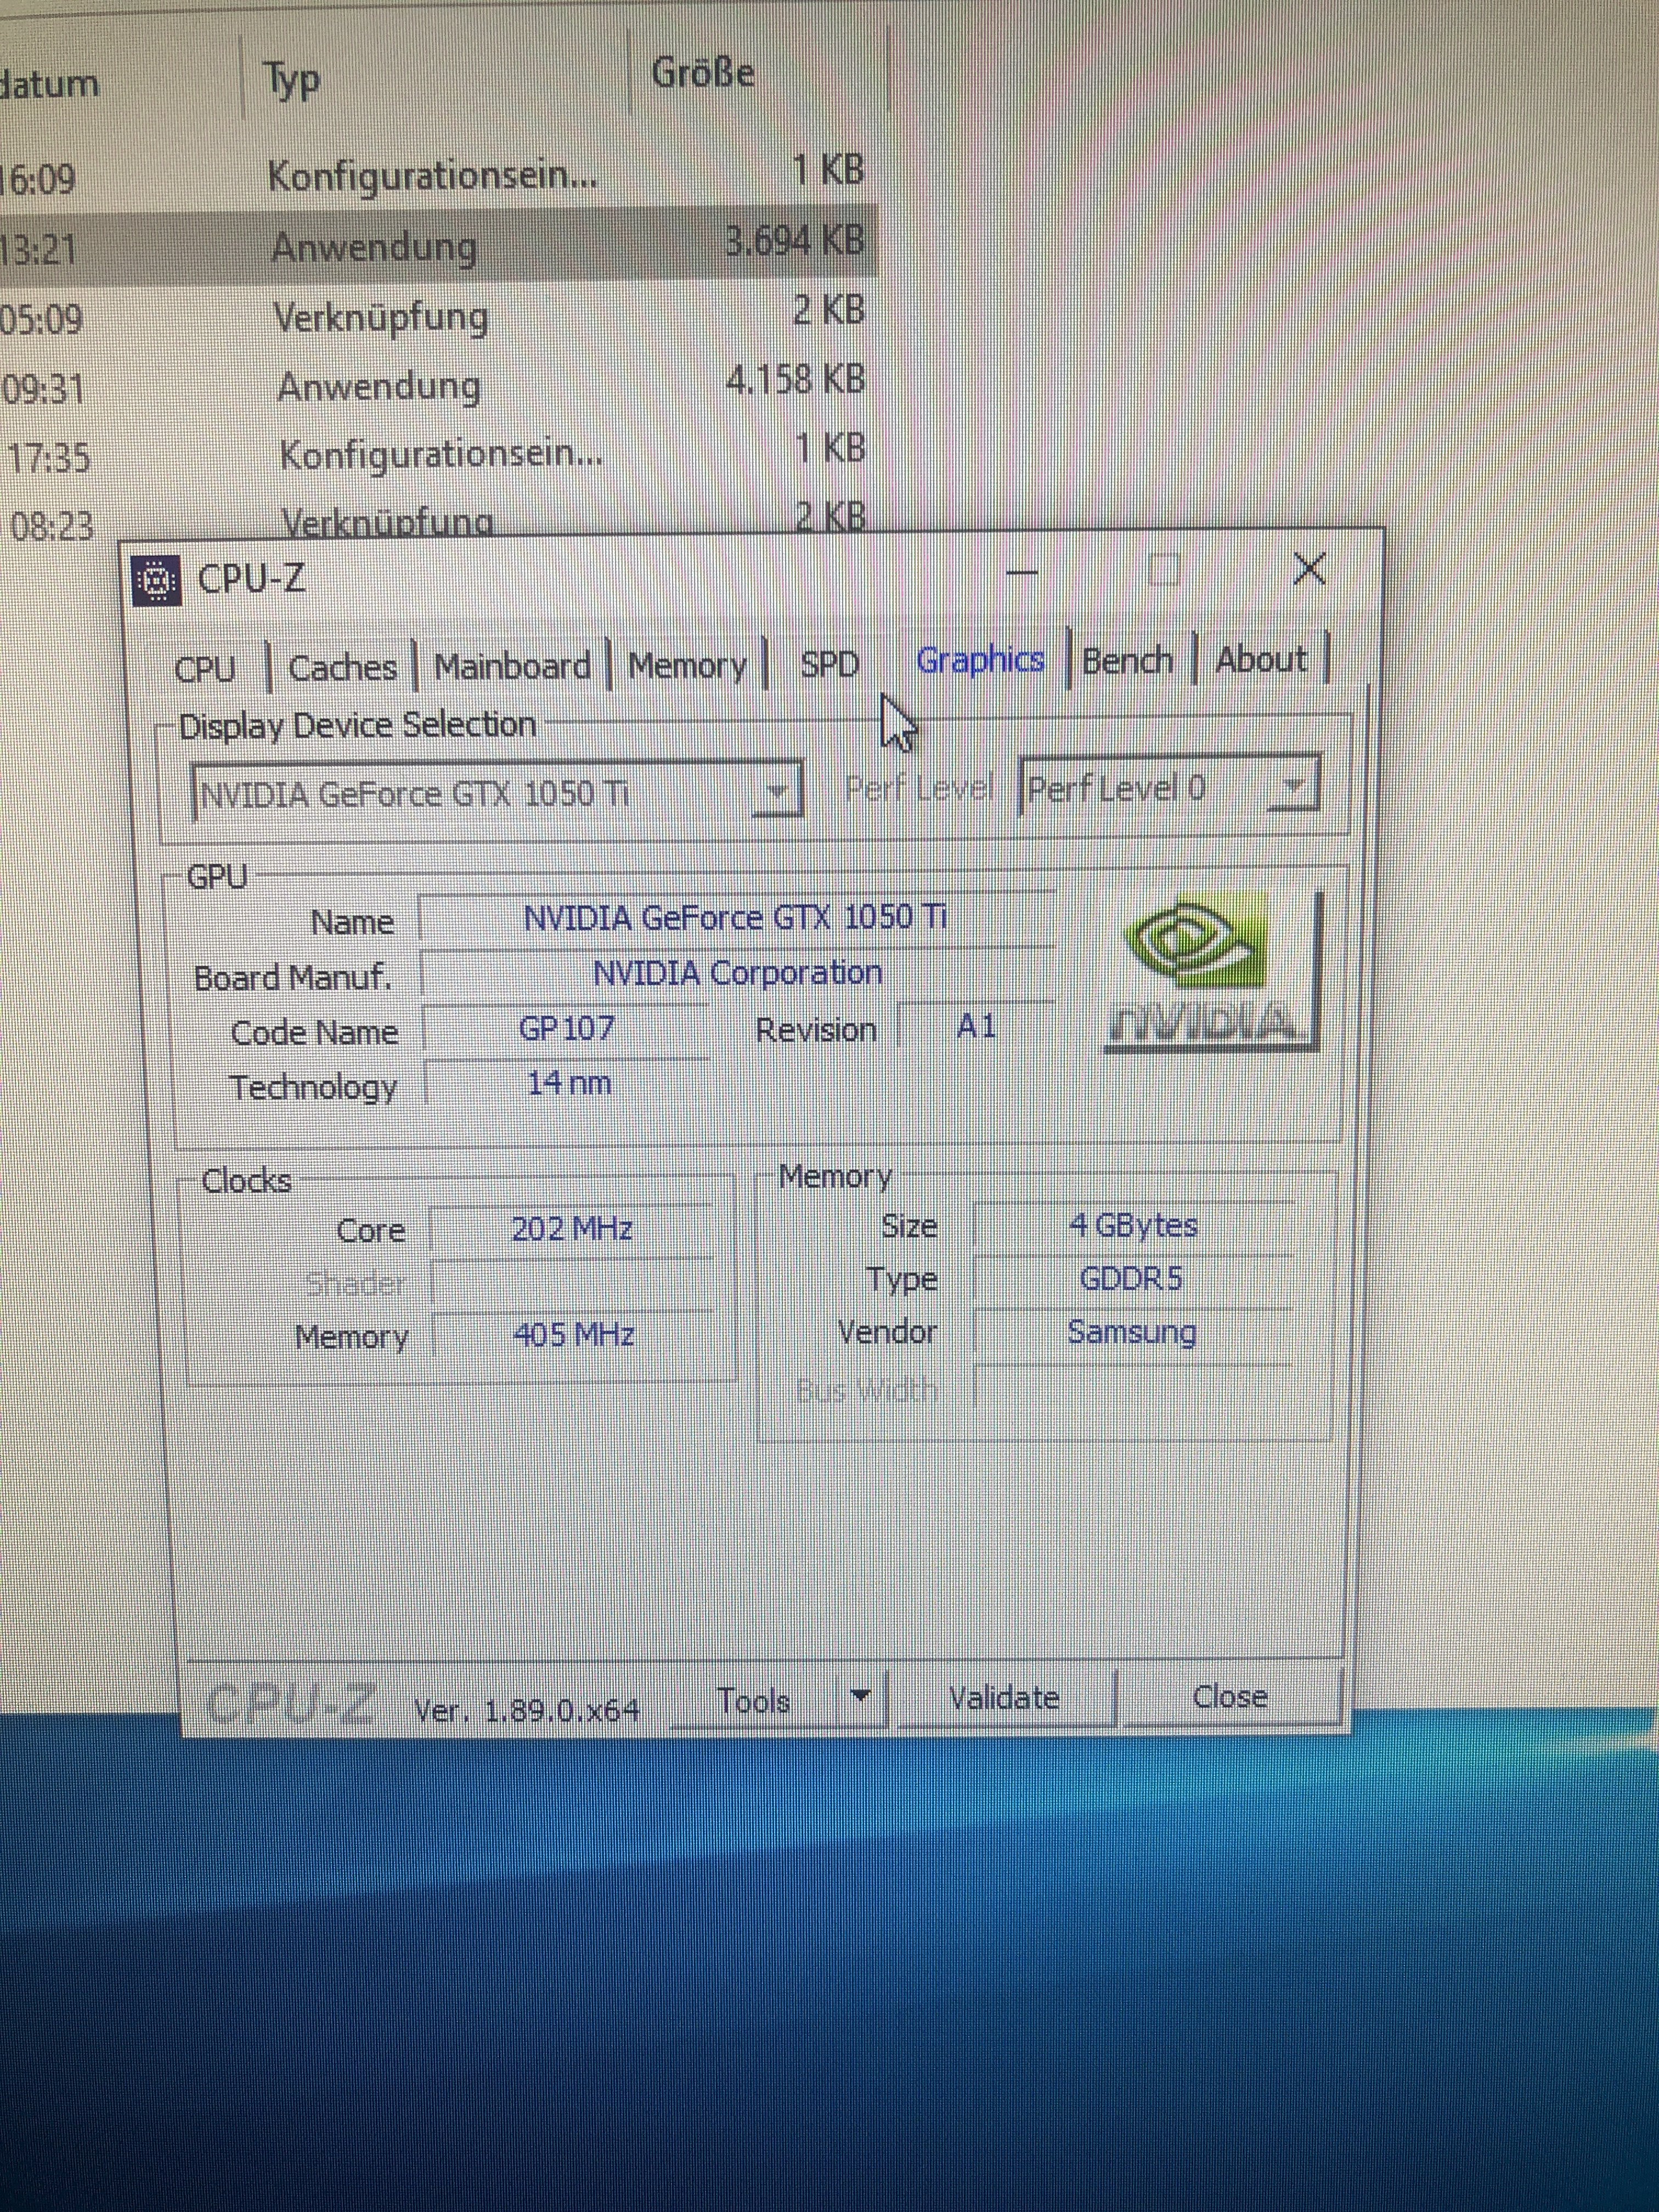Minimize the CPU-Z window
Image resolution: width=1659 pixels, height=2212 pixels.
point(1021,573)
